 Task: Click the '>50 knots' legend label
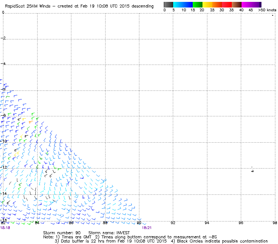(267, 10)
